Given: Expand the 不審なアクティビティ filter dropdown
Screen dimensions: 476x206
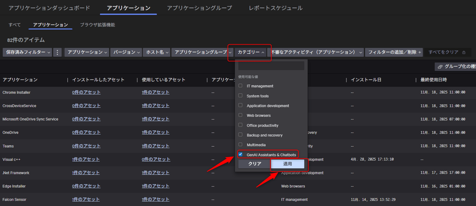Looking at the screenshot, I should (315, 52).
